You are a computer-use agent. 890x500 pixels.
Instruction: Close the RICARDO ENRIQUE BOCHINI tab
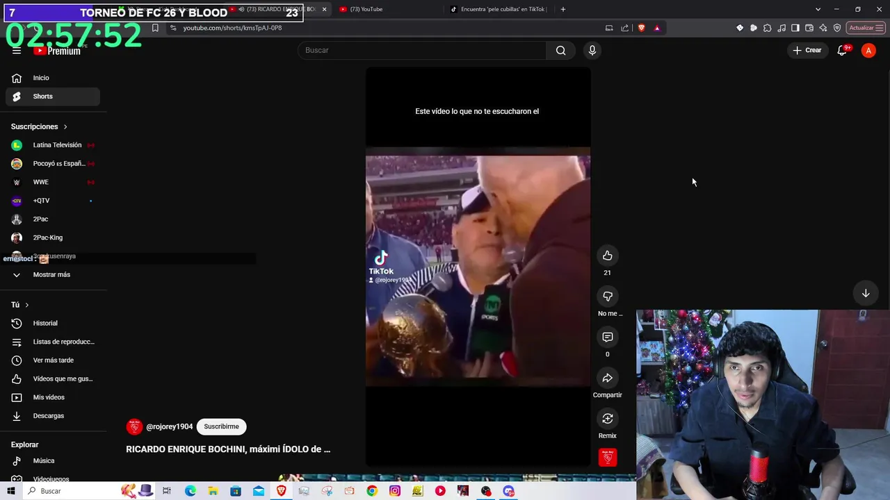[324, 9]
